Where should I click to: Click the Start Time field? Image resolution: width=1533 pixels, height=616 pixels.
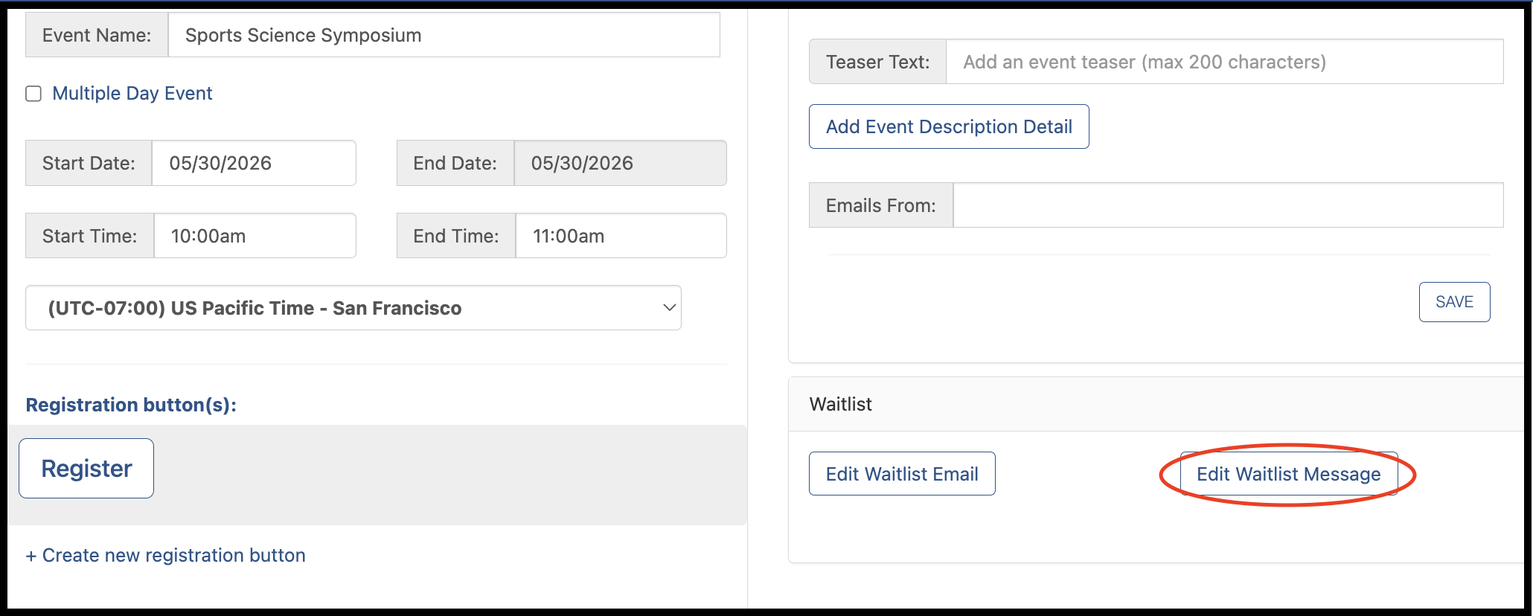click(x=255, y=236)
